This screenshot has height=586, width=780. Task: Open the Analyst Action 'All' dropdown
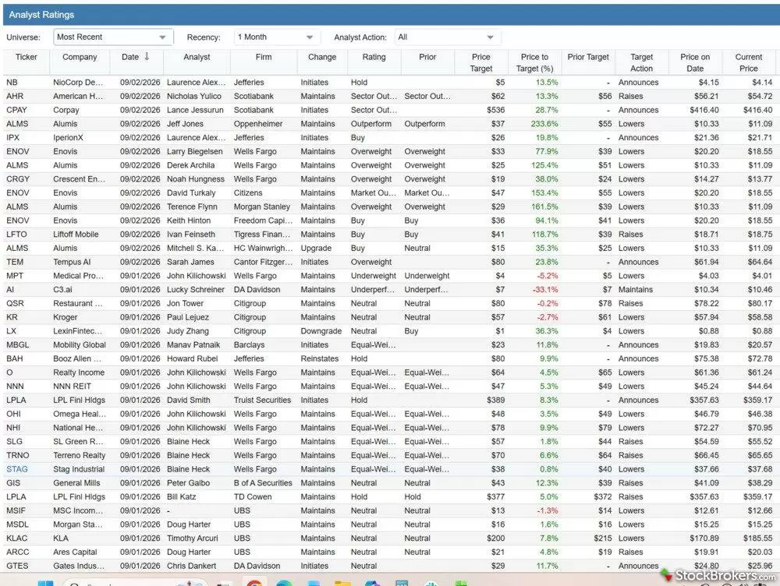tap(447, 37)
